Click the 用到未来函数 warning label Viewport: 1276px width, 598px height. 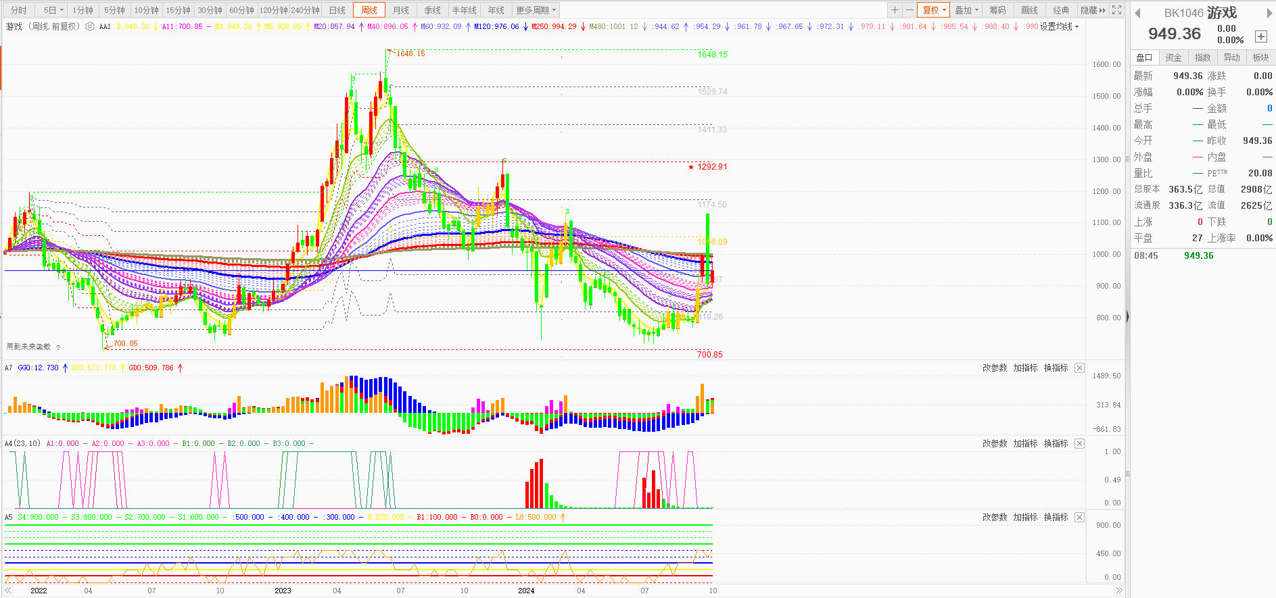tap(28, 347)
